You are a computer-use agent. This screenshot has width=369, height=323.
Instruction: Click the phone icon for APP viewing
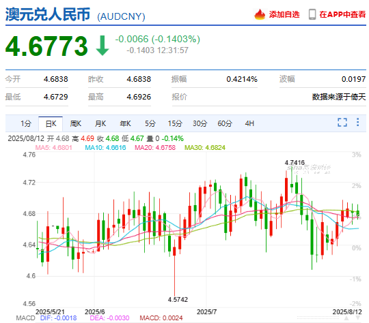click(x=312, y=14)
